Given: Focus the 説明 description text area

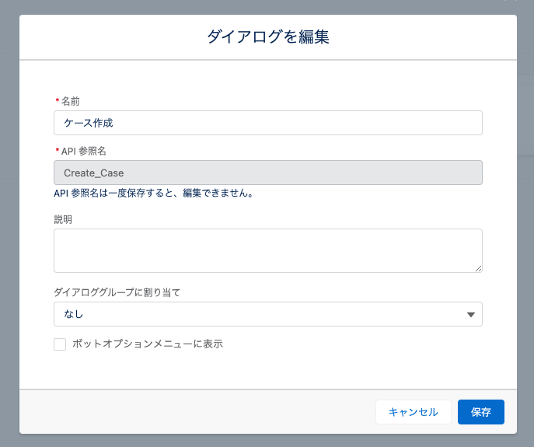Looking at the screenshot, I should (x=267, y=250).
